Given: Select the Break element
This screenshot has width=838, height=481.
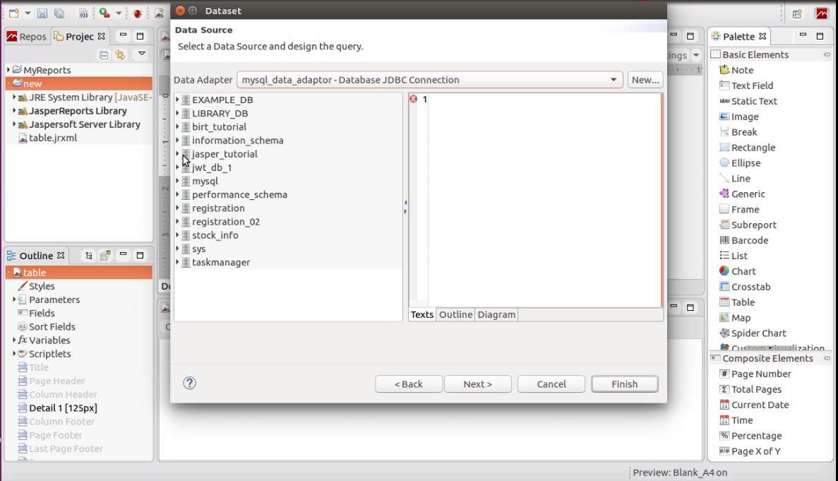Looking at the screenshot, I should (738, 132).
